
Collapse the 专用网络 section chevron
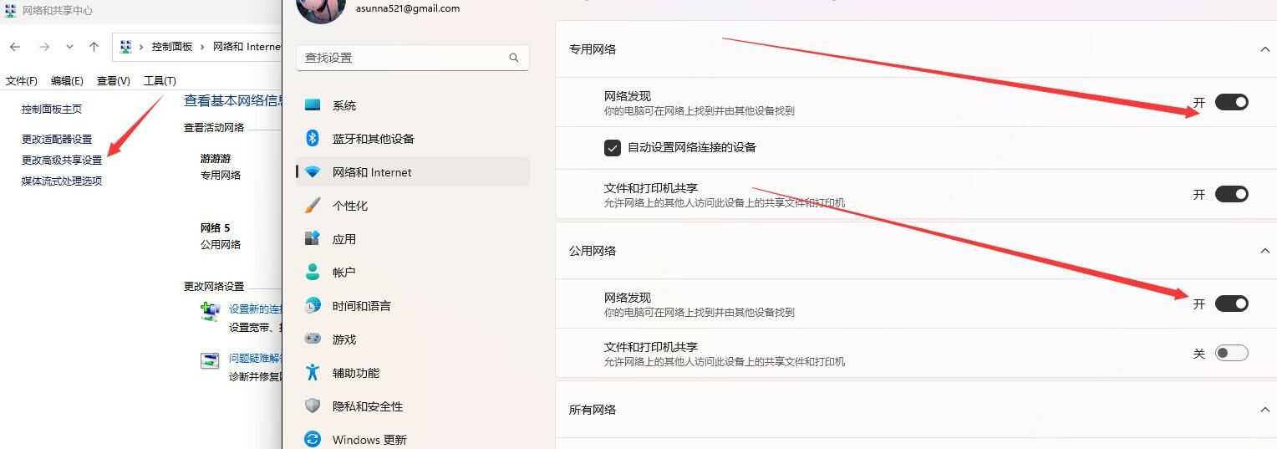click(1264, 49)
